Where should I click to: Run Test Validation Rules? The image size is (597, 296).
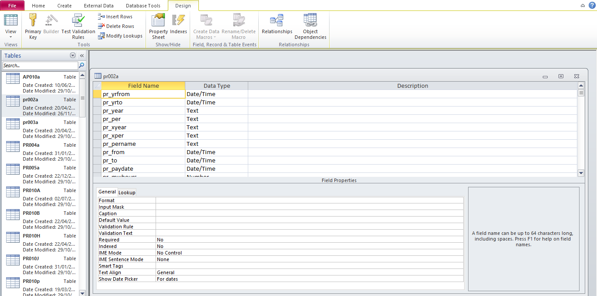click(78, 21)
